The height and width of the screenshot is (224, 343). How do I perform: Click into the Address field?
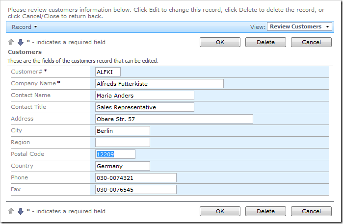(174, 119)
